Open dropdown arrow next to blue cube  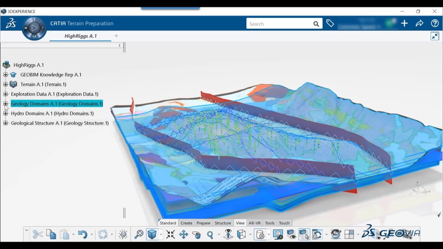161,235
